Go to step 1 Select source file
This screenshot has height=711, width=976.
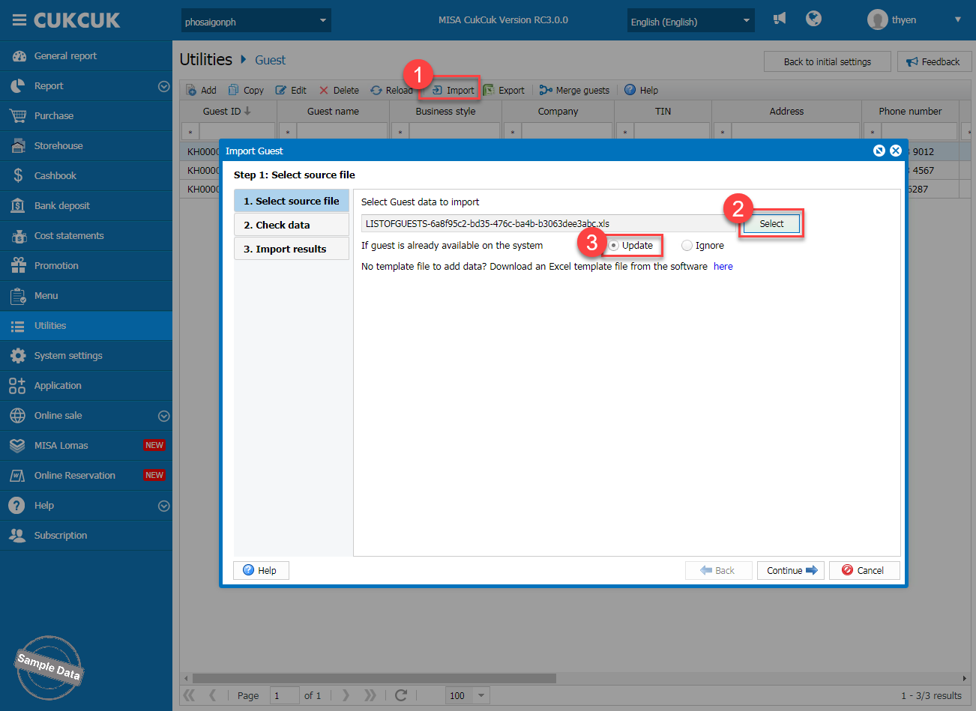click(x=292, y=201)
